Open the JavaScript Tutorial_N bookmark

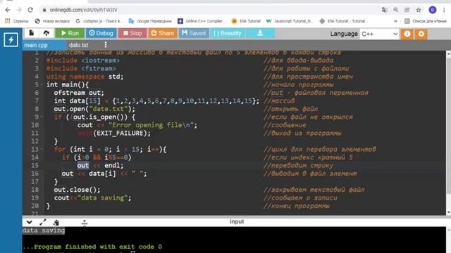pos(289,21)
